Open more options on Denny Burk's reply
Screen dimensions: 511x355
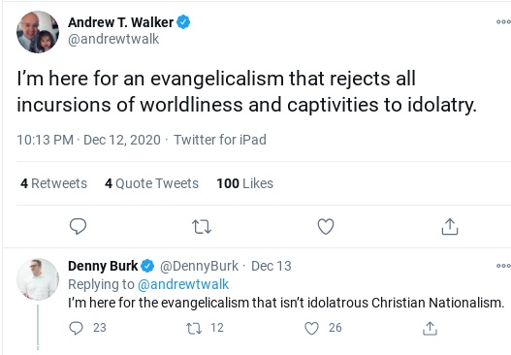[503, 266]
